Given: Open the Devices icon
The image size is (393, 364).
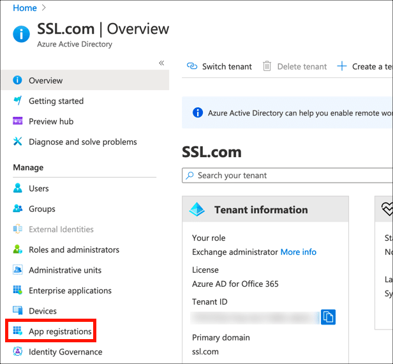Looking at the screenshot, I should point(18,311).
